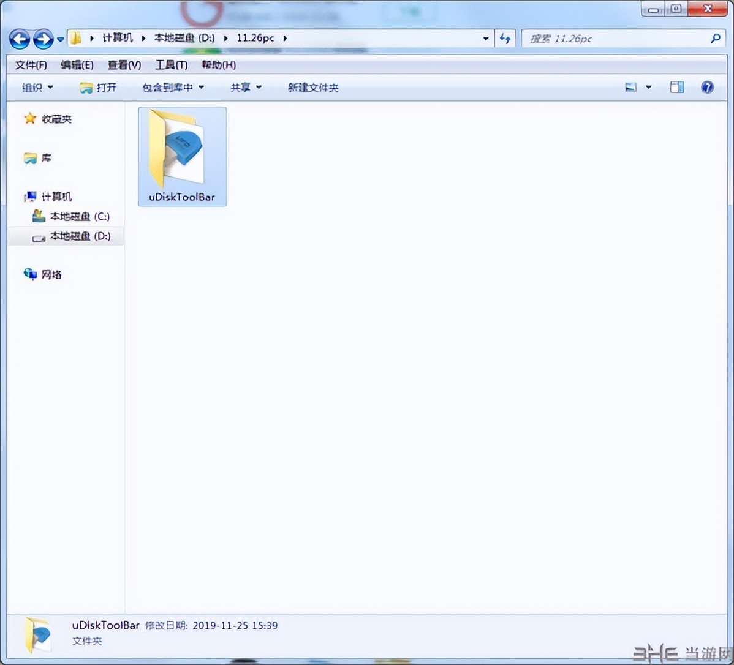The image size is (734, 665).
Task: Open the Help question mark icon
Action: pyautogui.click(x=707, y=88)
